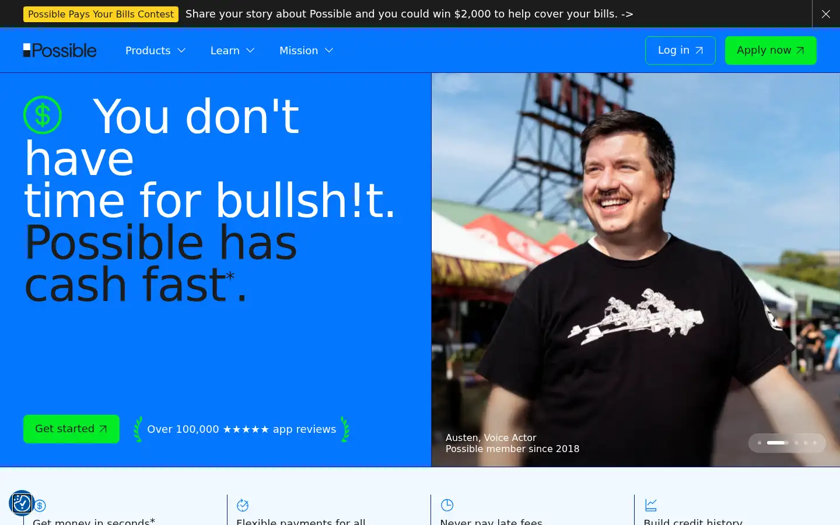The image size is (840, 525).
Task: Click the Get started button
Action: (x=71, y=429)
